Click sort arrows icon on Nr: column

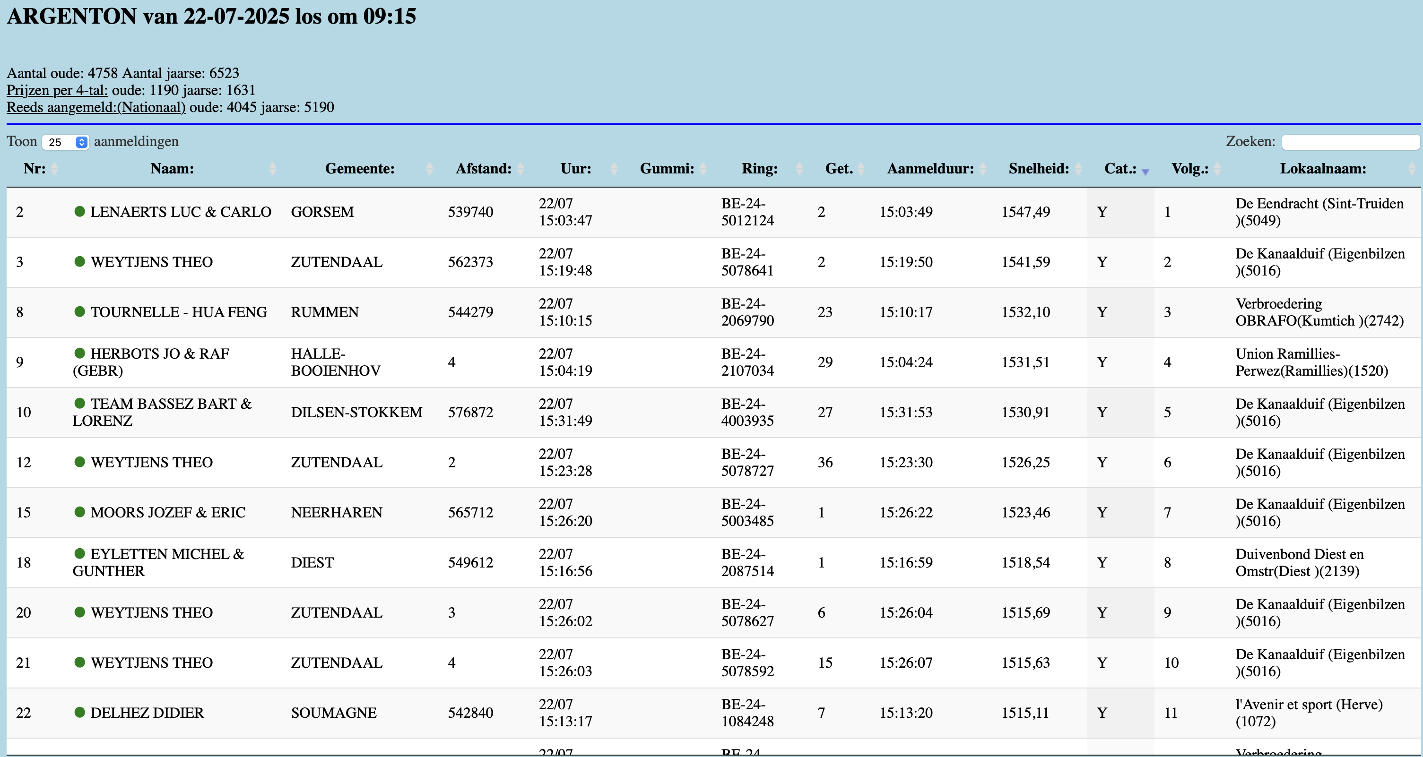tap(54, 169)
